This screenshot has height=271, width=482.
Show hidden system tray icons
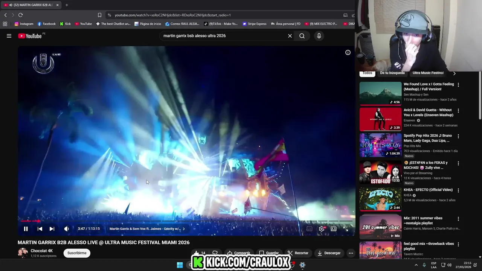(416, 265)
